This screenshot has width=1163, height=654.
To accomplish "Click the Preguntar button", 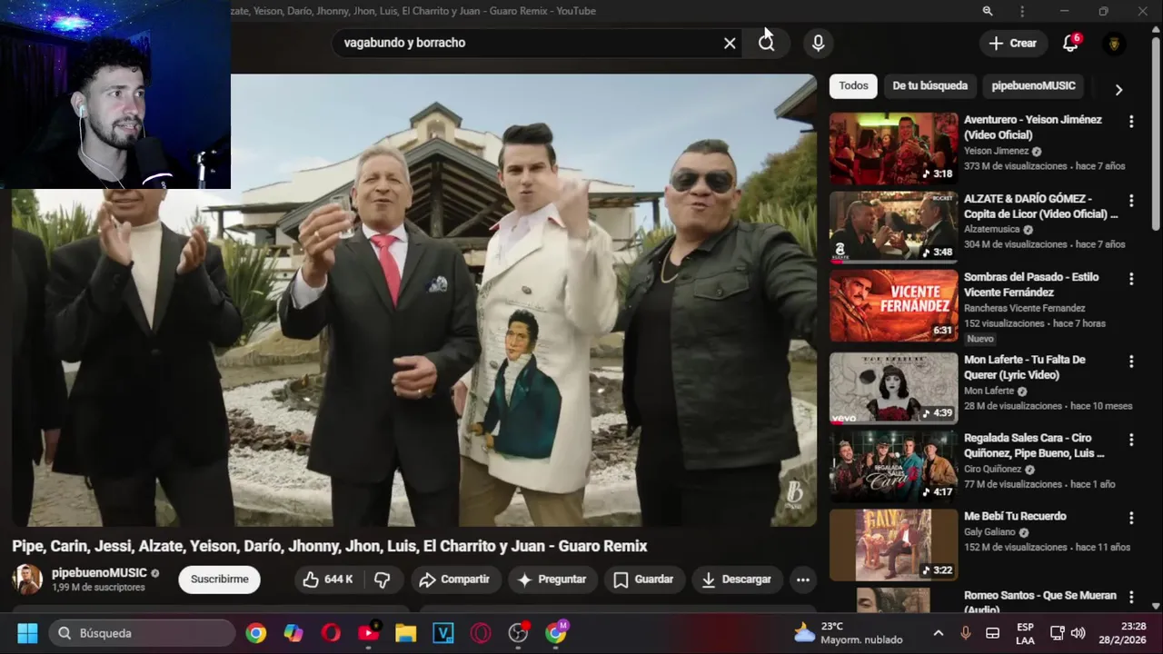I will pos(552,580).
